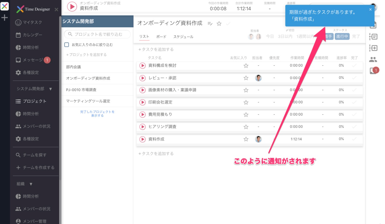Dismiss the overdue task notification

(x=370, y=9)
